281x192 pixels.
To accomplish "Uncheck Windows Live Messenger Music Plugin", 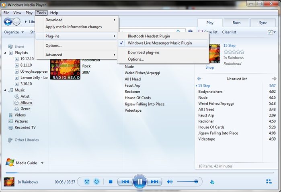I will click(x=163, y=43).
